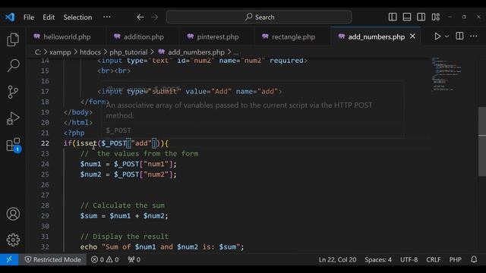The height and width of the screenshot is (273, 486).
Task: Click breadcrumb ellipsis symbol segment
Action: click(x=236, y=52)
